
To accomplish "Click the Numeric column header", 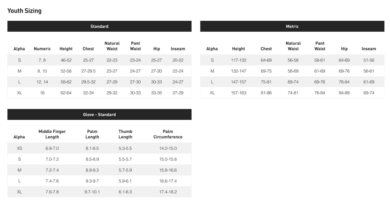I will (42, 49).
